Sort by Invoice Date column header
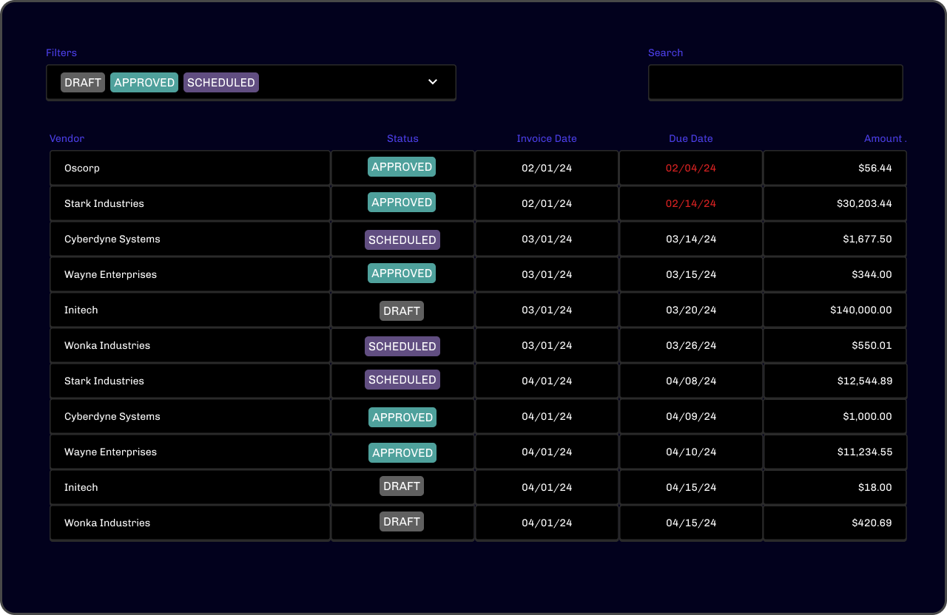Image resolution: width=947 pixels, height=615 pixels. (x=546, y=138)
